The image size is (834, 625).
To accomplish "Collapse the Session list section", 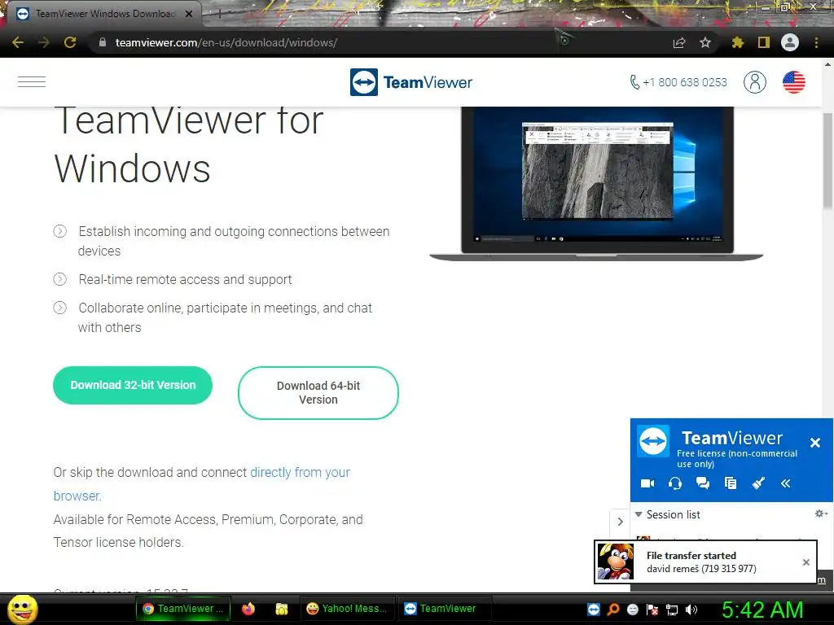I will (639, 514).
